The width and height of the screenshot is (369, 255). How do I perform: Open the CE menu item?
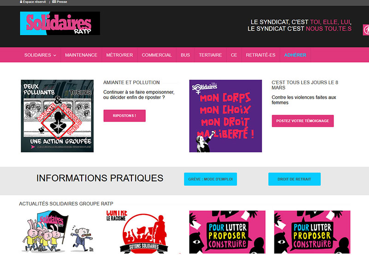[x=234, y=55]
